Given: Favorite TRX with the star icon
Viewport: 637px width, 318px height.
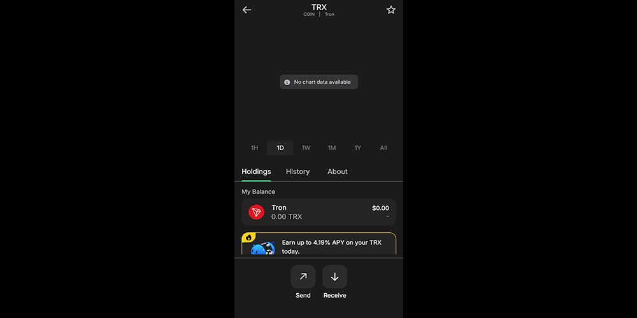Looking at the screenshot, I should tap(391, 10).
